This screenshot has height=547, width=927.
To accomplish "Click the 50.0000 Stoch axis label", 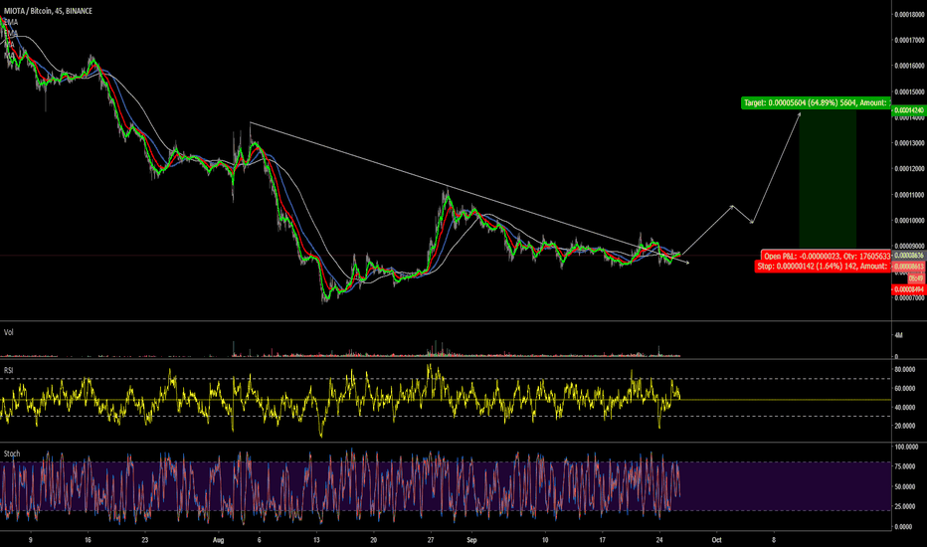I will pyautogui.click(x=905, y=486).
